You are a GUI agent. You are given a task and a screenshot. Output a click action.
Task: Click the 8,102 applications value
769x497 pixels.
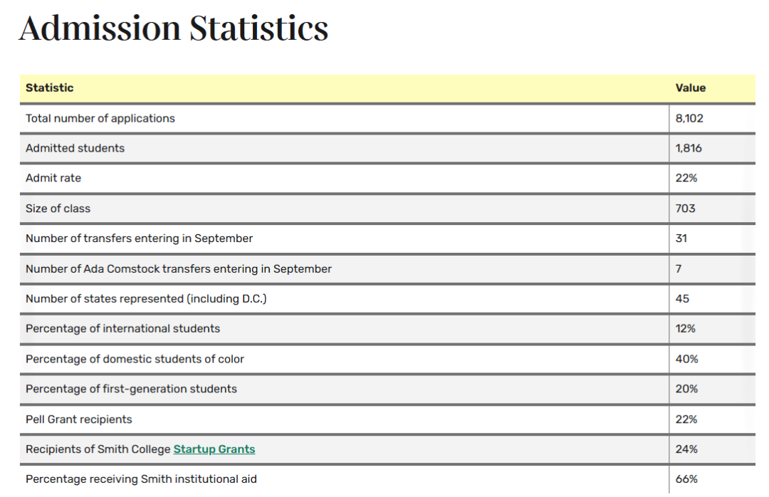pyautogui.click(x=689, y=118)
